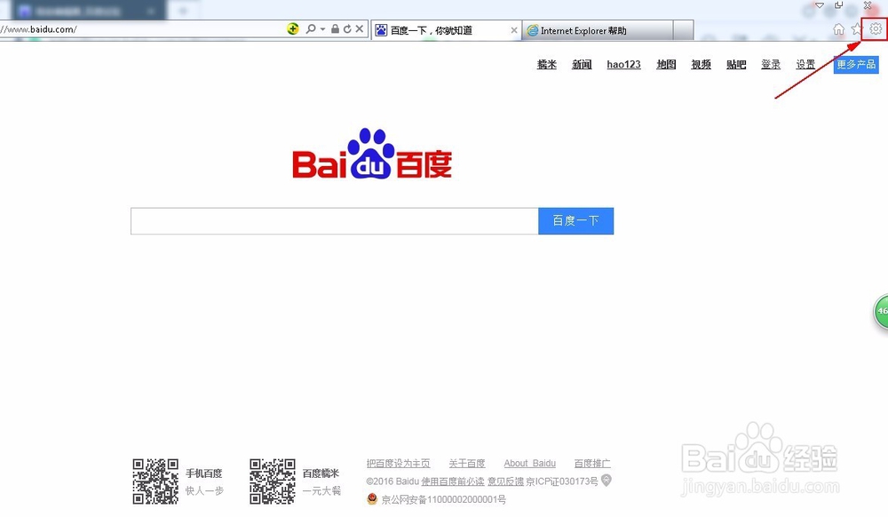This screenshot has width=888, height=517.
Task: Open the IE Tools gear menu
Action: pyautogui.click(x=876, y=29)
